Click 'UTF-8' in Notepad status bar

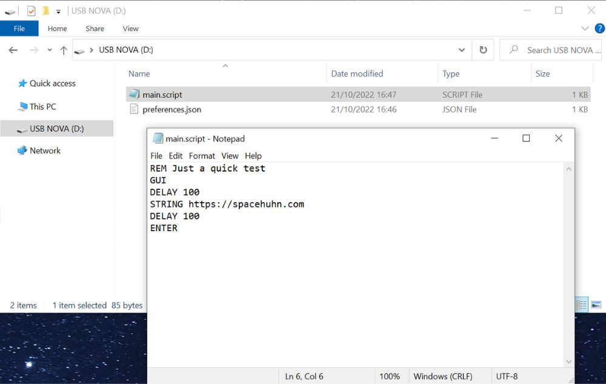coord(506,376)
